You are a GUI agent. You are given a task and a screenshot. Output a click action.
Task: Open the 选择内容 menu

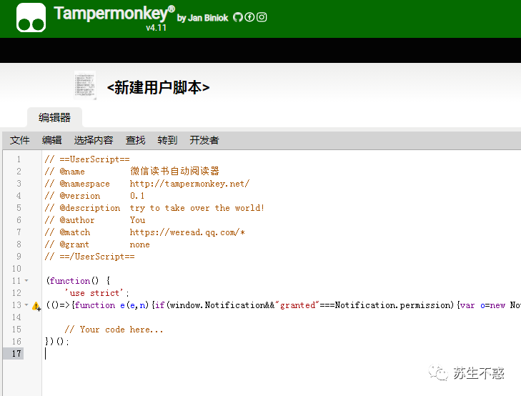click(x=94, y=140)
